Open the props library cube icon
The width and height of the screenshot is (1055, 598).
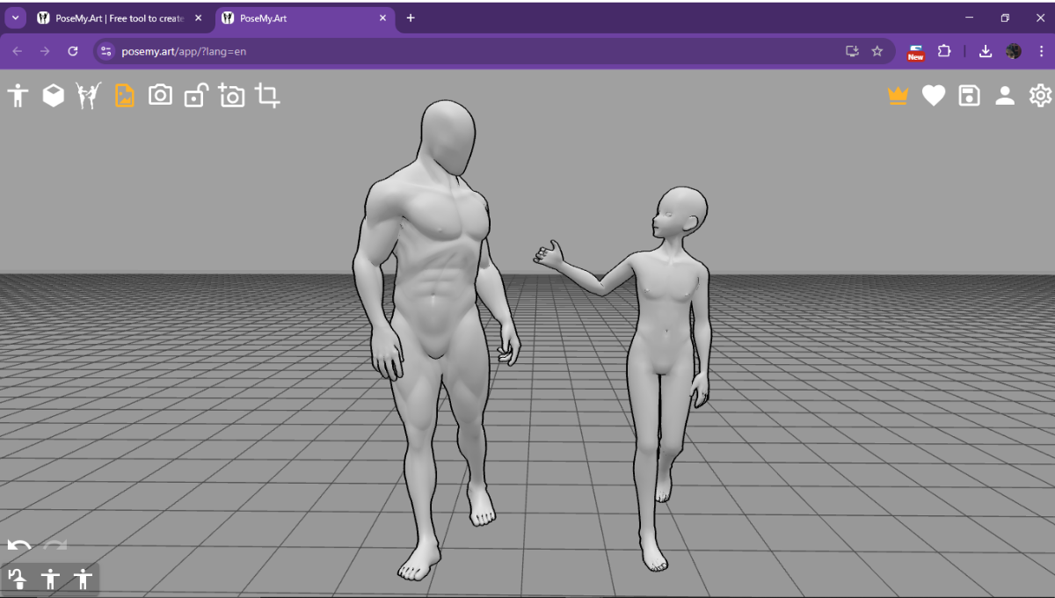(x=53, y=95)
